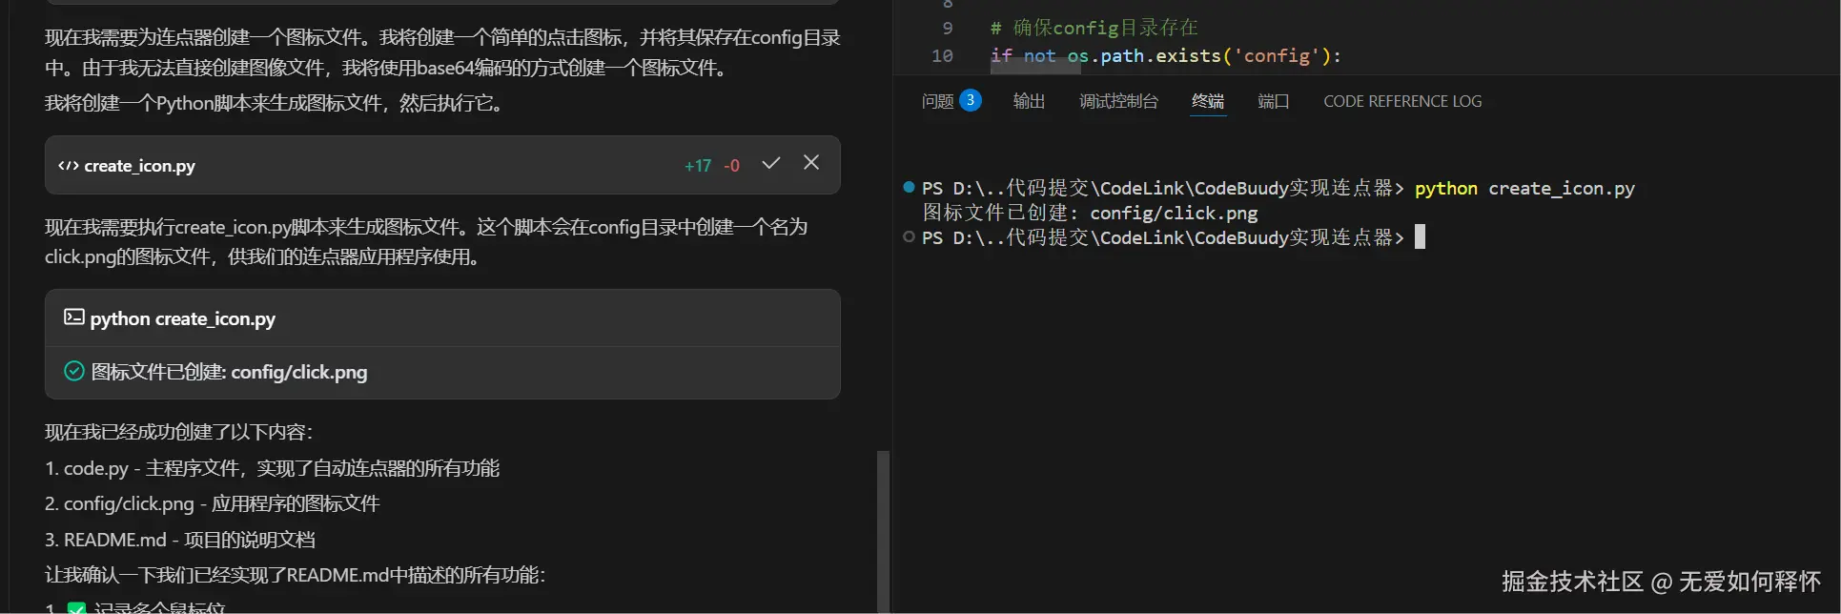The image size is (1841, 614).
Task: Switch to the 输出 tab
Action: point(1029,101)
